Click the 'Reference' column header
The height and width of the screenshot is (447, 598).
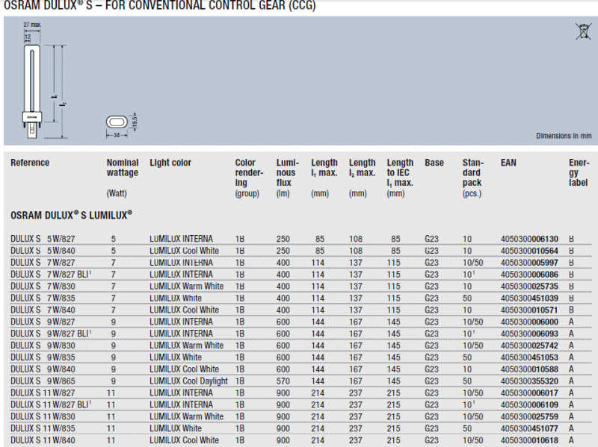30,163
